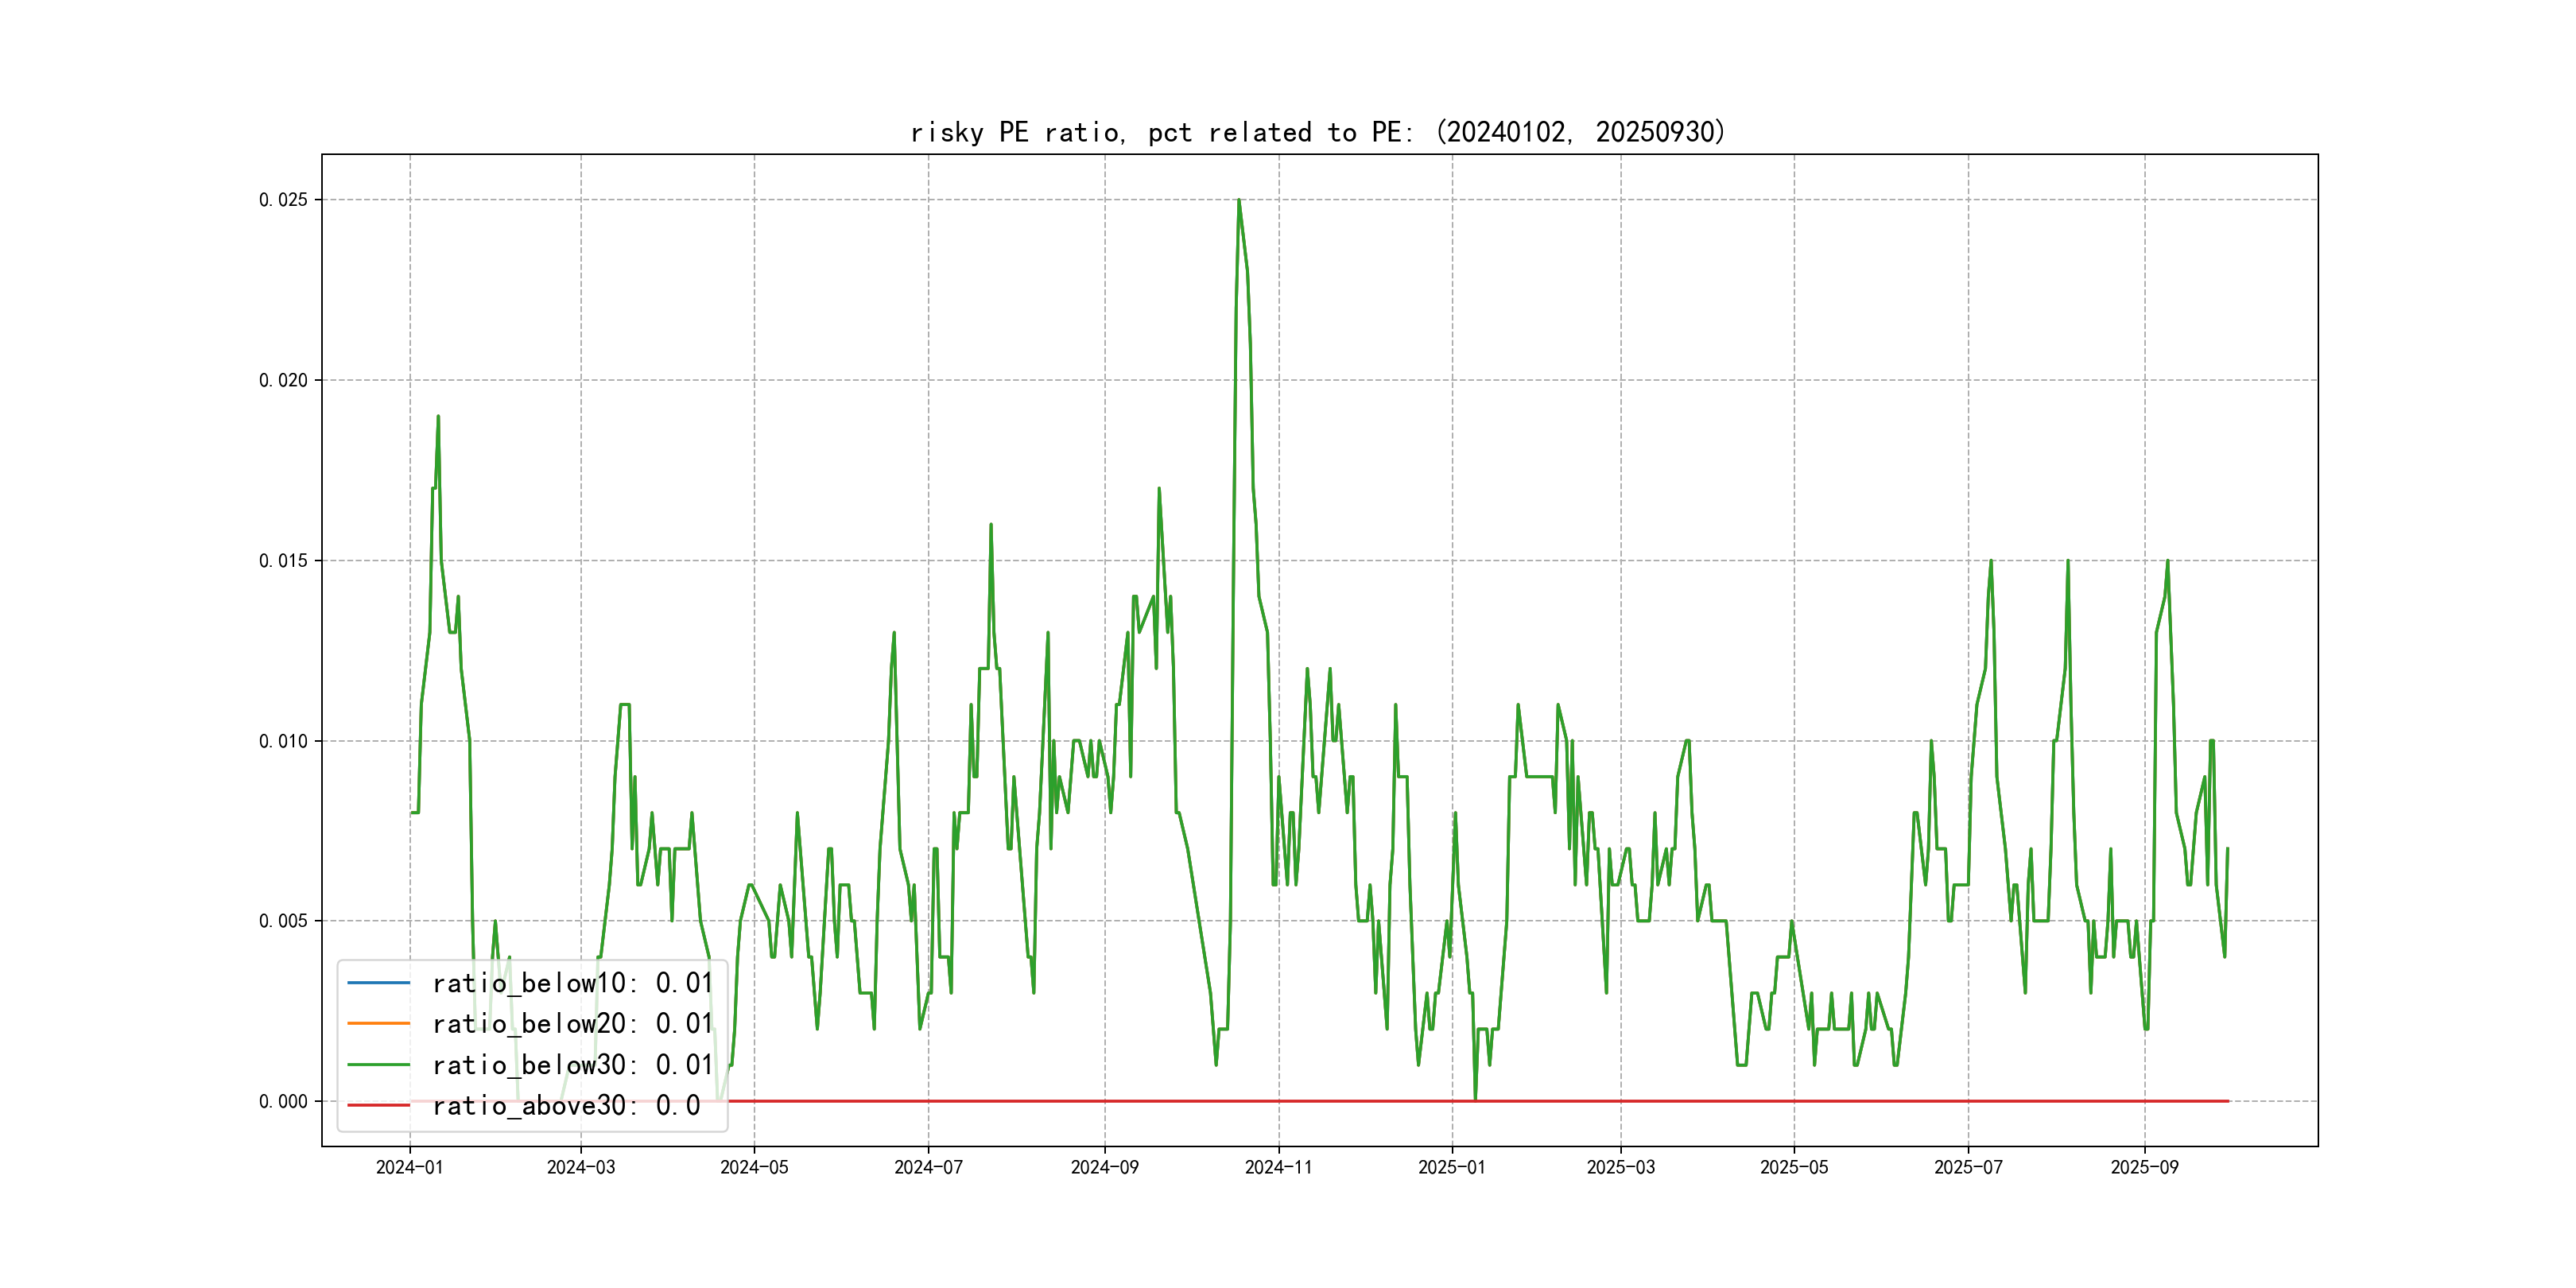Click the 2024-11 x-axis tick label

1278,1167
